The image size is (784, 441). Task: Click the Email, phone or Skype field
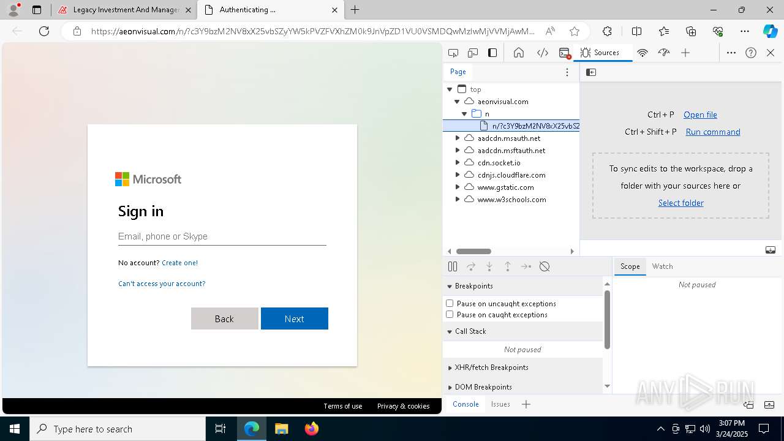coord(222,236)
